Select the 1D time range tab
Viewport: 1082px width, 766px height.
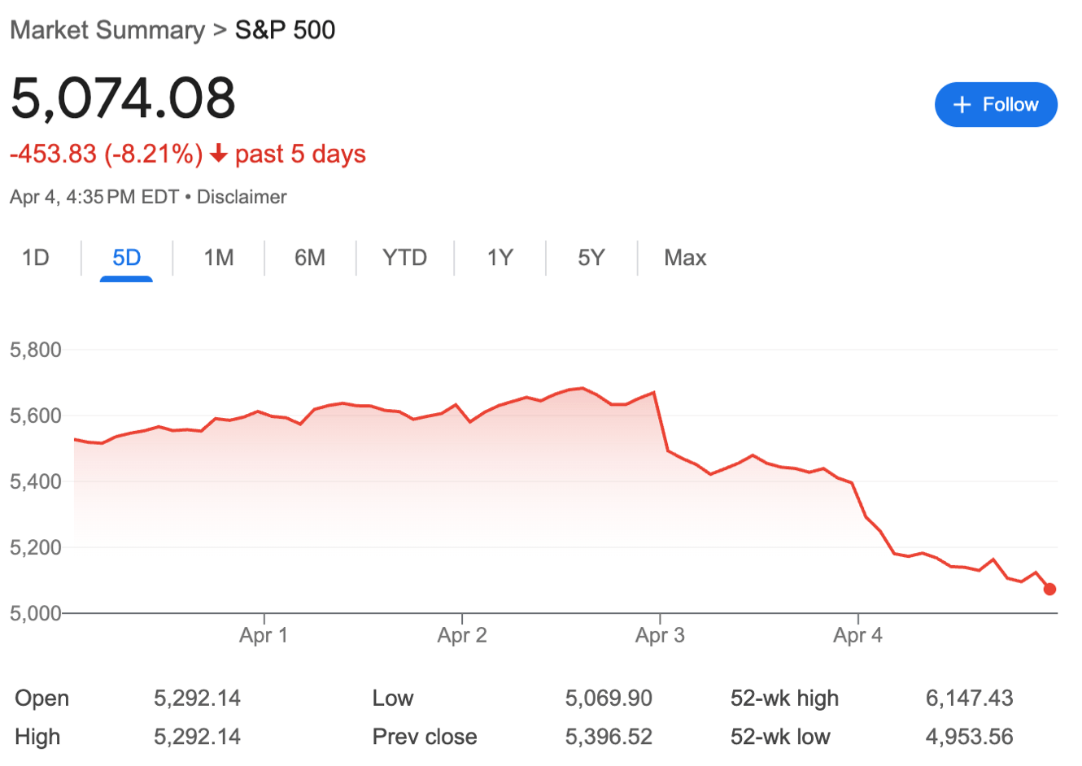[x=36, y=259]
